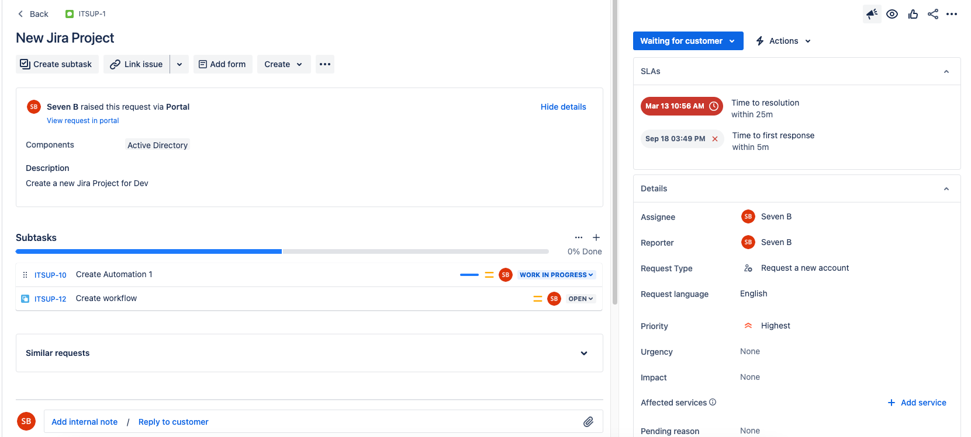
Task: Open the Actions dropdown menu
Action: 783,41
